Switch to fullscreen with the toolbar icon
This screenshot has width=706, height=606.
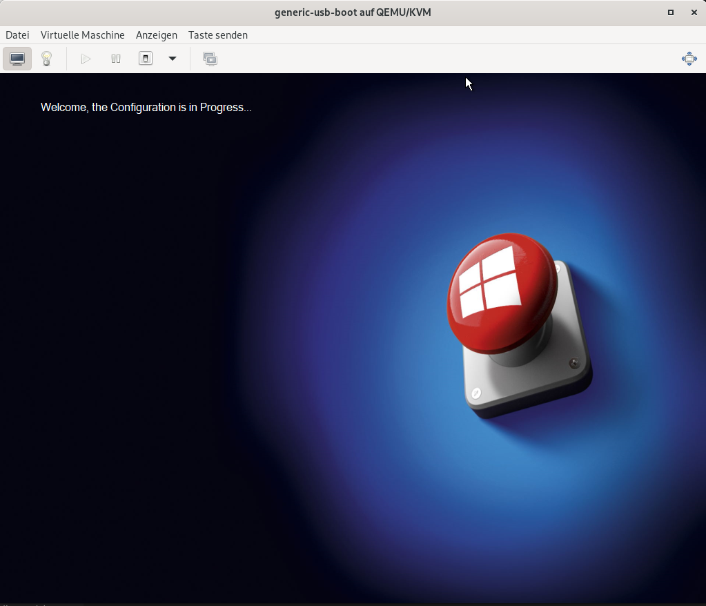[689, 59]
